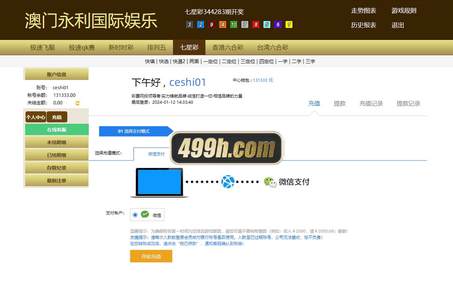
Task: Open the 香港六合彩 game tab
Action: pos(228,47)
